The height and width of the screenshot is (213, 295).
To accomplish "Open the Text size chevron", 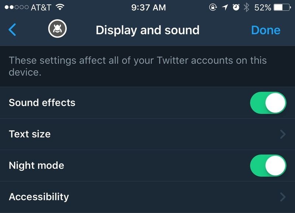I will (x=283, y=134).
